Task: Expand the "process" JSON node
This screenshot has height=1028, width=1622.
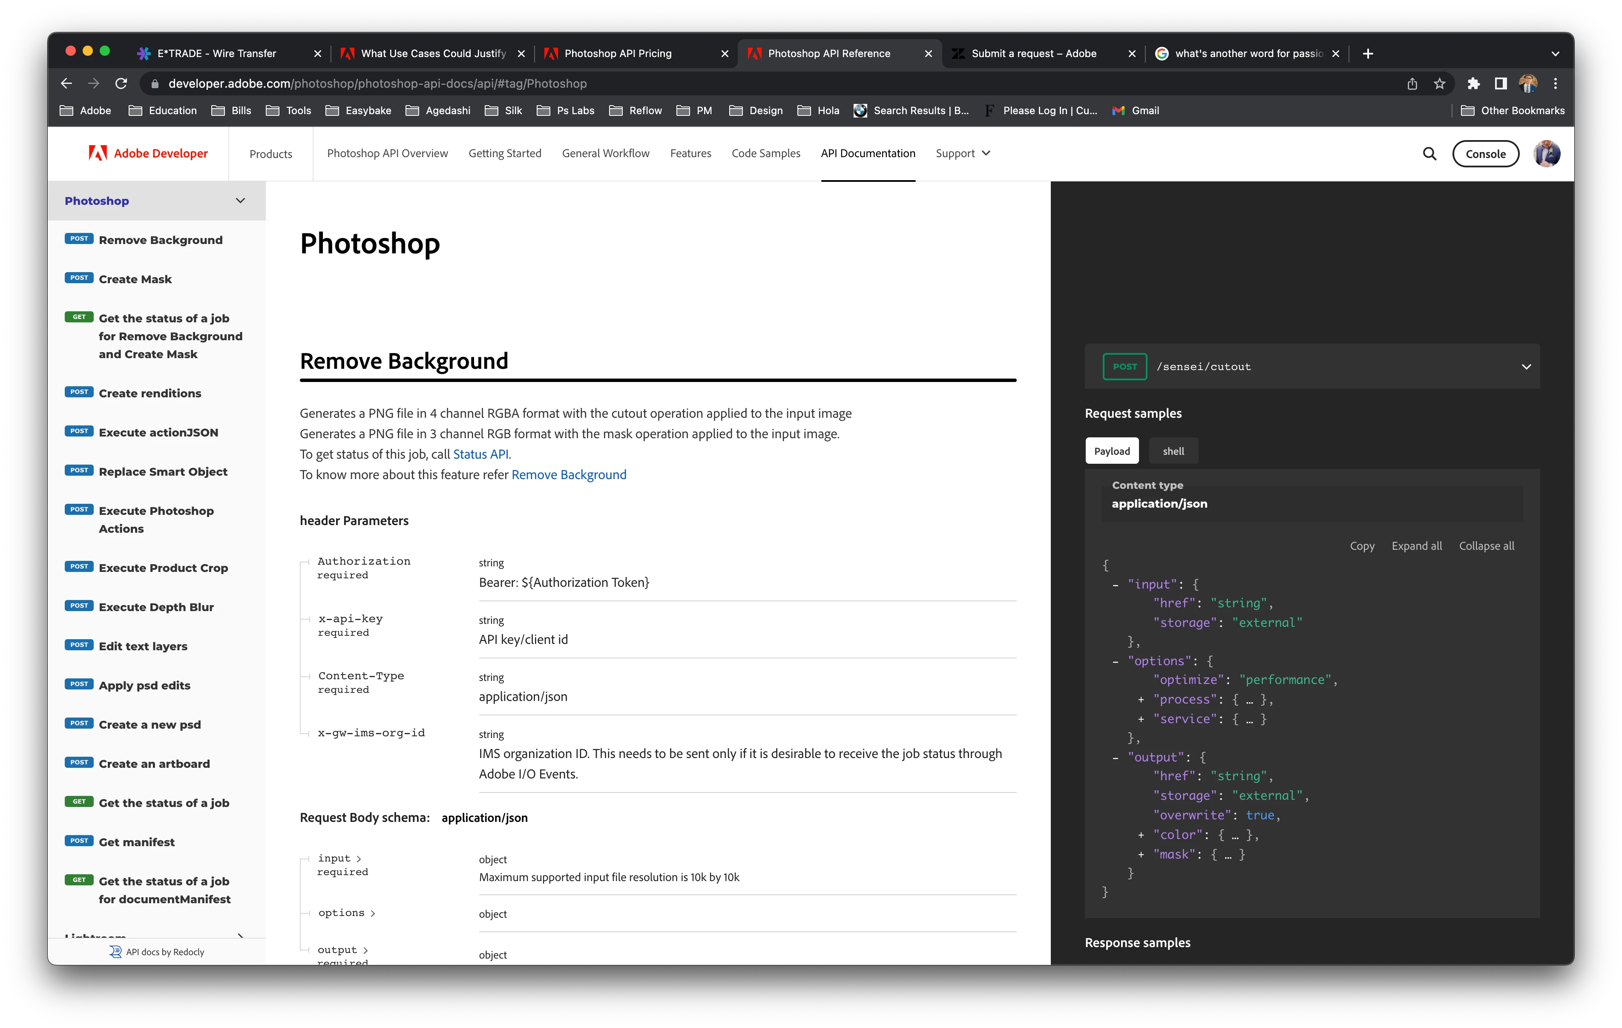Action: [1141, 700]
